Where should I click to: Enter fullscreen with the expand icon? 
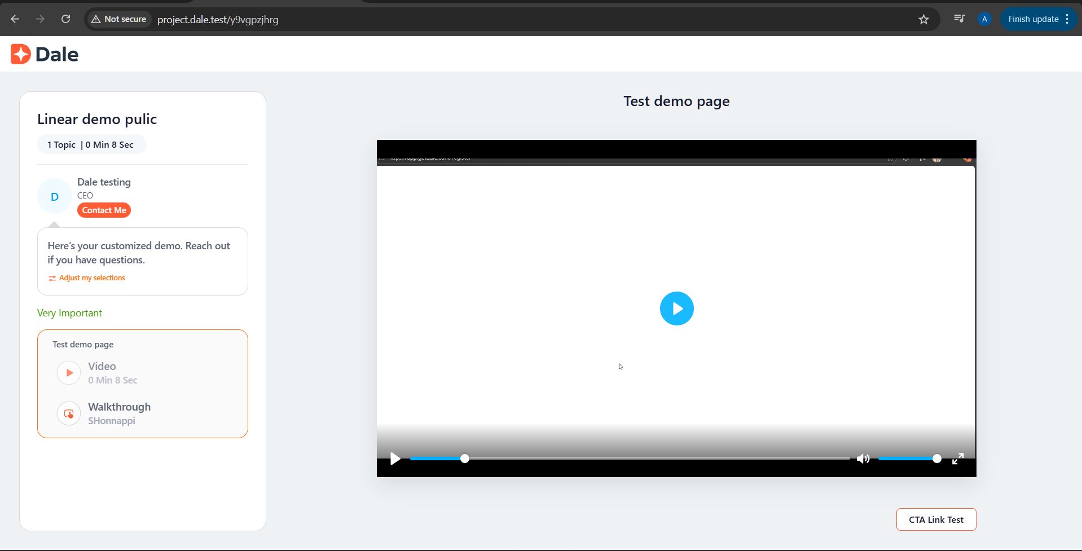958,459
